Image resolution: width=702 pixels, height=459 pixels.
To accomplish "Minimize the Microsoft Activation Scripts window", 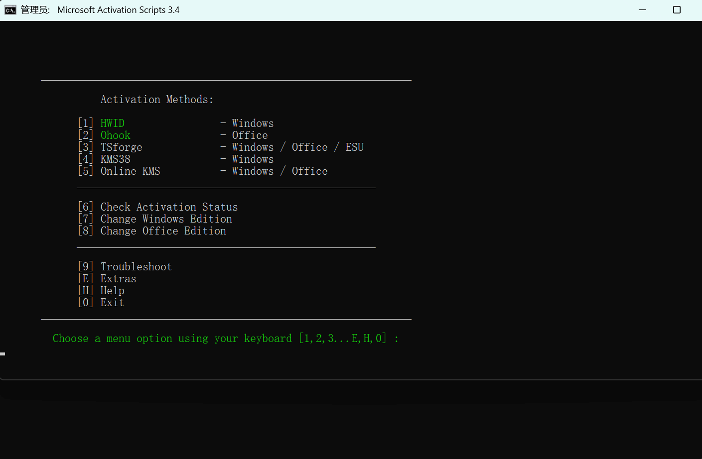I will pos(642,10).
